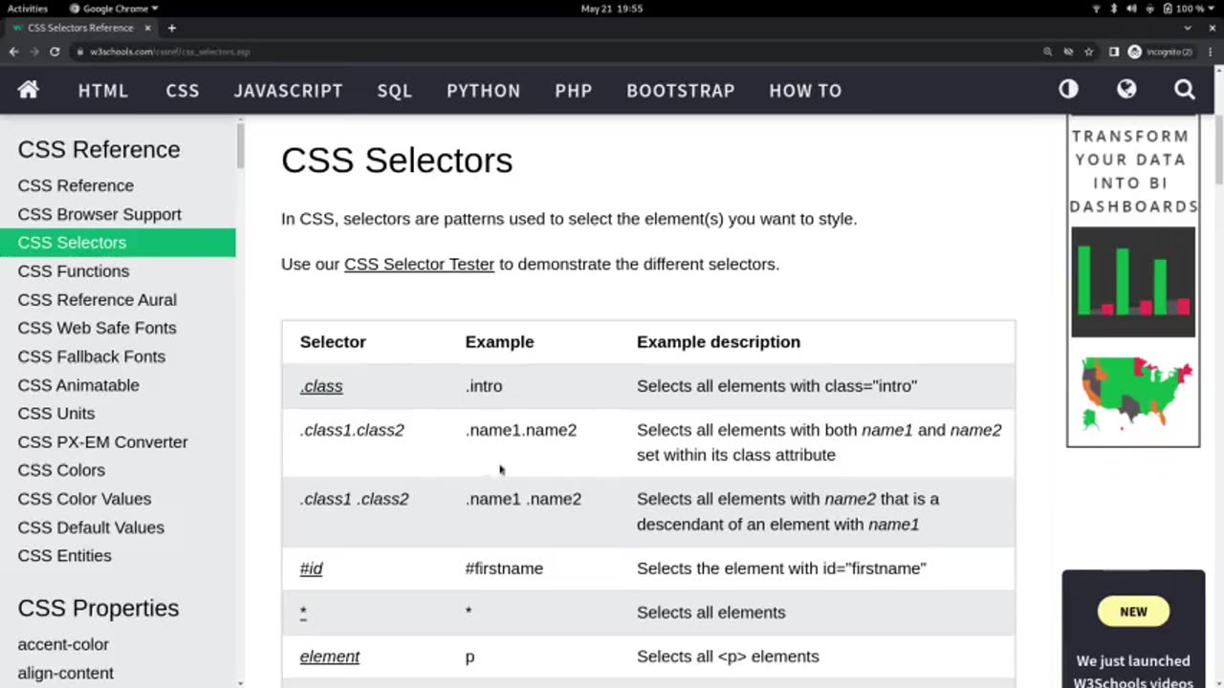The image size is (1224, 688).
Task: Open CSS Browser Support in sidebar
Action: tap(99, 214)
